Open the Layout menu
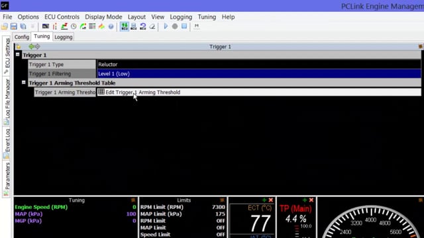Viewport: 424px width, 238px height. (x=136, y=17)
